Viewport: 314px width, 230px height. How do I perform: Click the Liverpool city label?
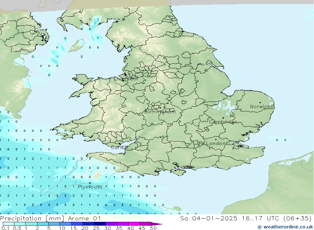click(126, 79)
